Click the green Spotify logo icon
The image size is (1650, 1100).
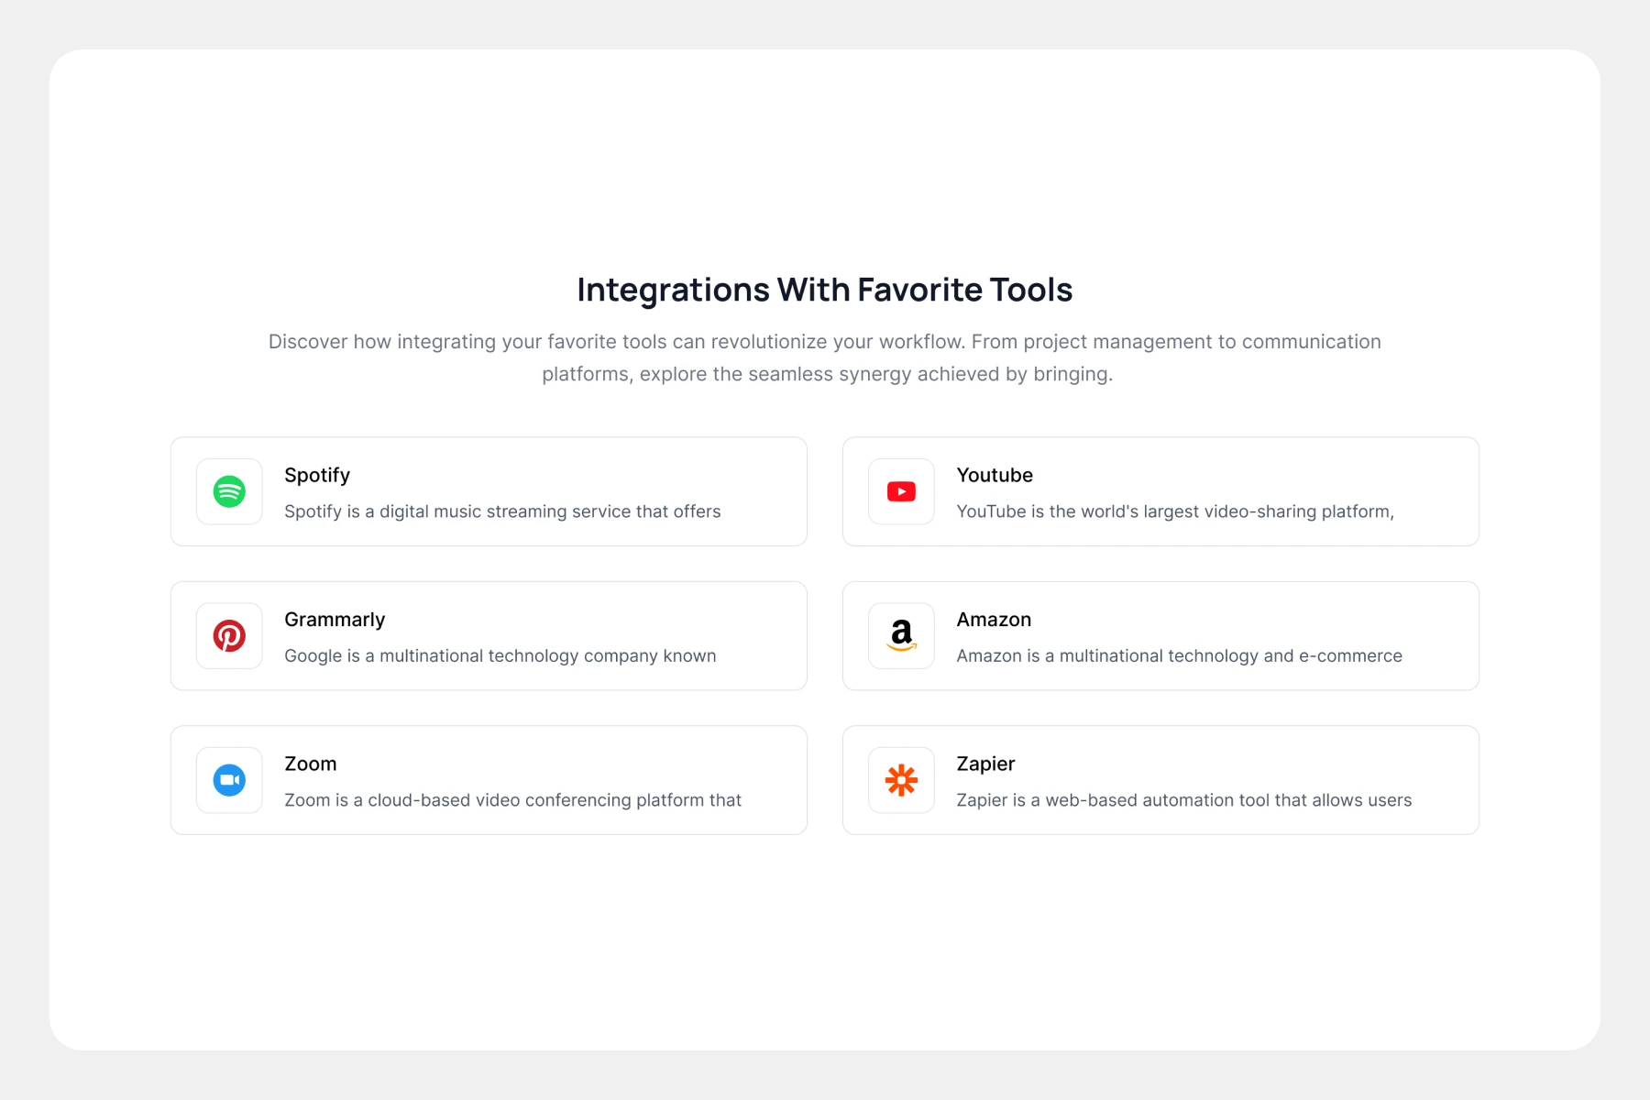point(229,491)
